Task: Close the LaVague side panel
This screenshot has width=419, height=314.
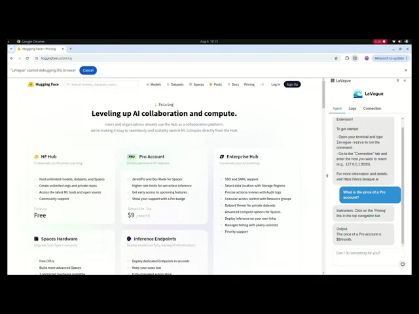Action: 405,80
